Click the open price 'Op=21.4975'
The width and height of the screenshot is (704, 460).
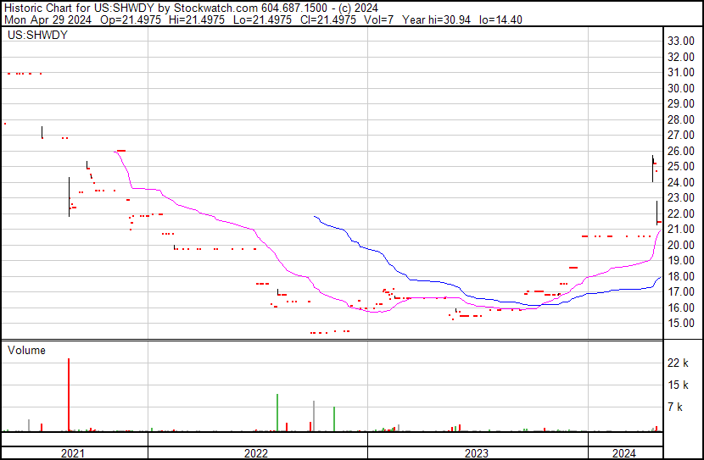[131, 19]
